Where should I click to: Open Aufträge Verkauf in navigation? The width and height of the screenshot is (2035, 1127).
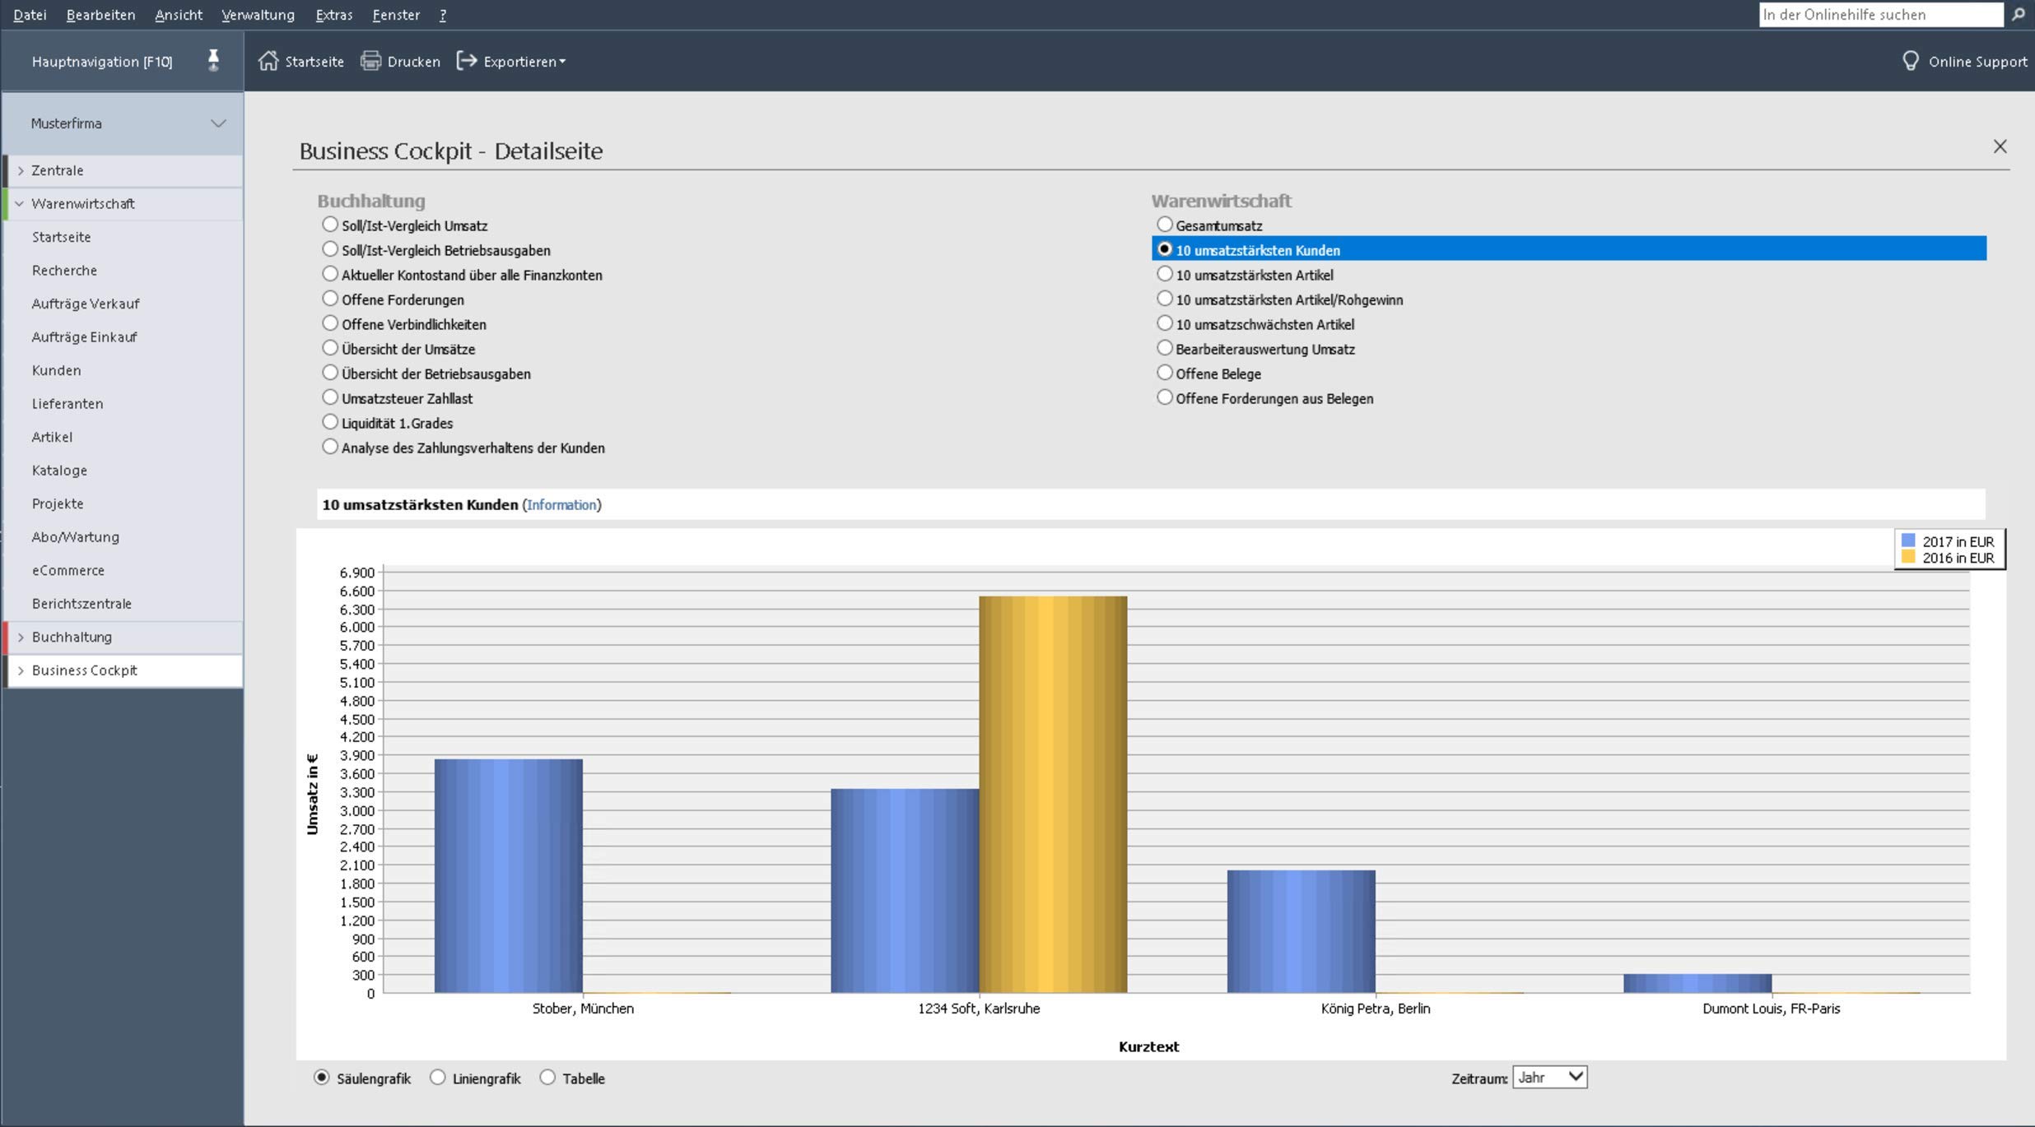coord(86,304)
